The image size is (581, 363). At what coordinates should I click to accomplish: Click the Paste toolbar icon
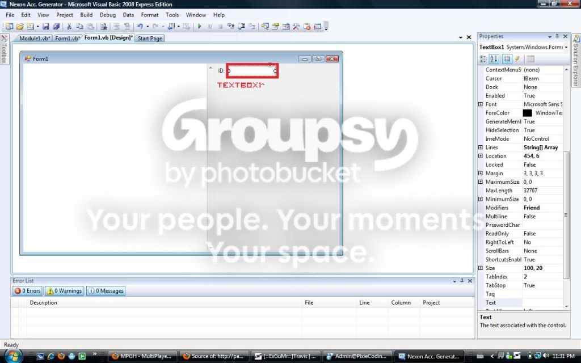coord(90,26)
